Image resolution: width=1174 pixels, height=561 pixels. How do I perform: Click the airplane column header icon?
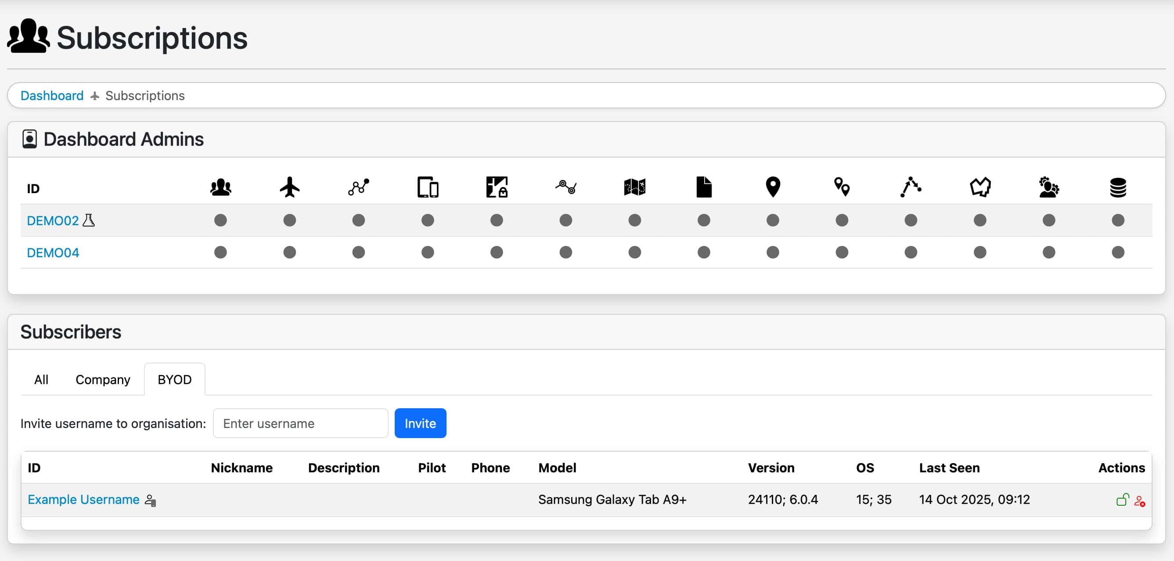(x=289, y=187)
